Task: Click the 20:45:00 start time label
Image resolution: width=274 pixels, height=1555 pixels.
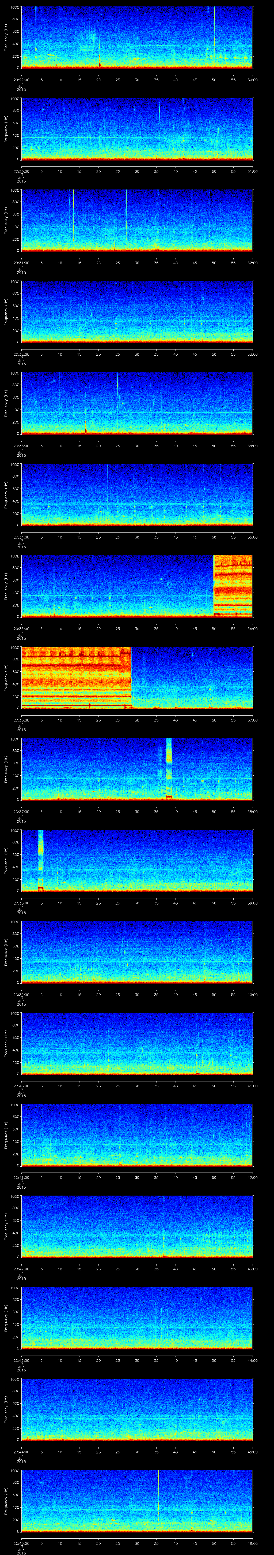Action: click(21, 1543)
